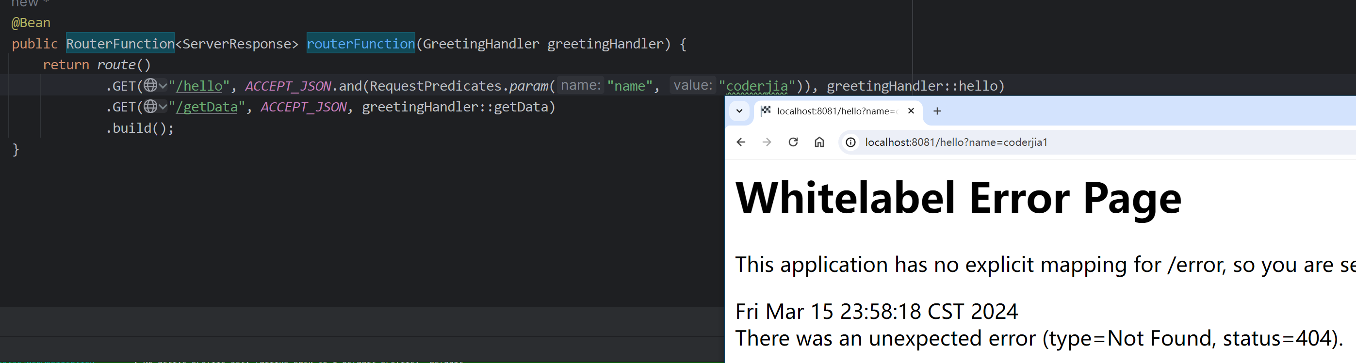
Task: Click greetingHandler::getData method reference
Action: click(x=454, y=107)
